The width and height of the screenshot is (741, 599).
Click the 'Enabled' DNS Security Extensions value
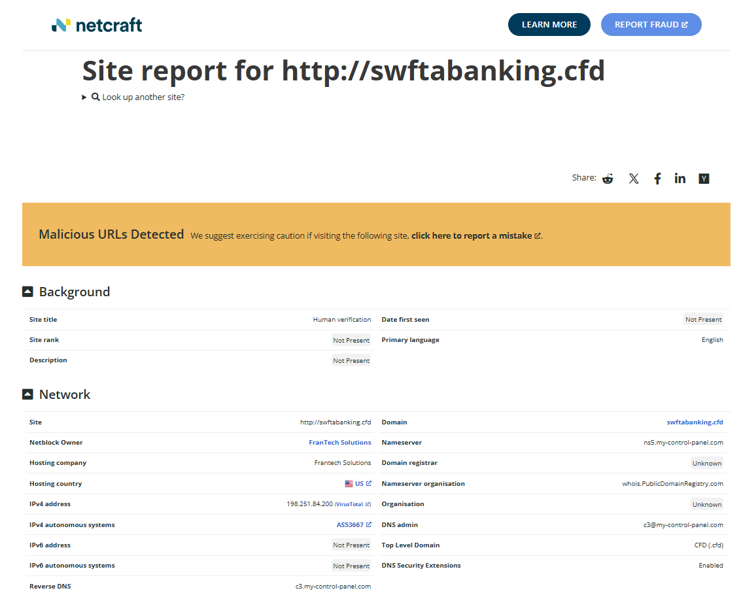[711, 566]
